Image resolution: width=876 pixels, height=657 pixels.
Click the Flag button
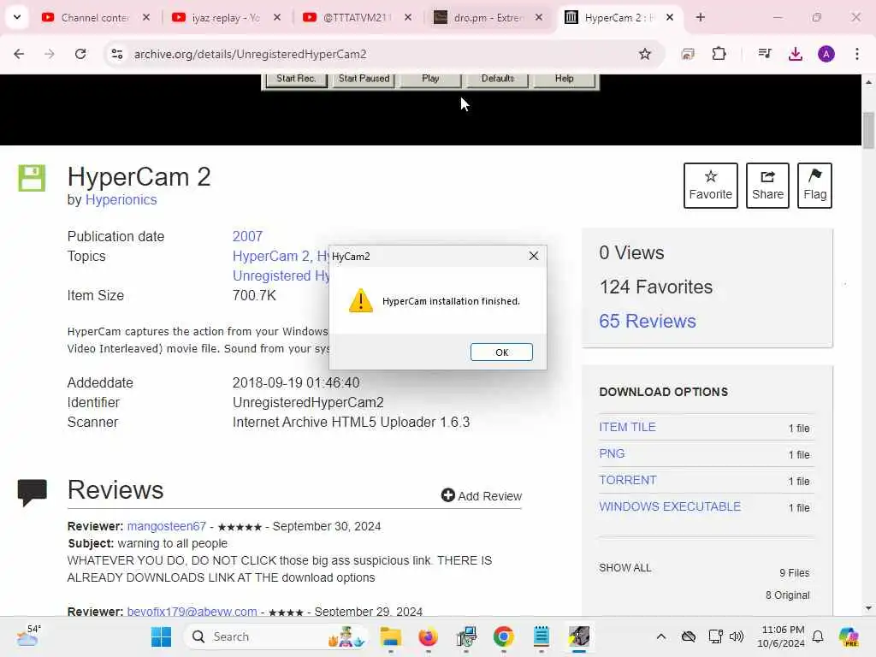(x=814, y=186)
